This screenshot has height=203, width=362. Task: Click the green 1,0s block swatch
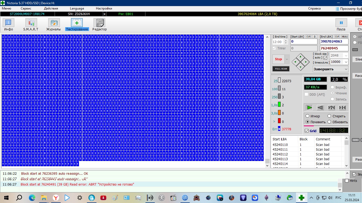coord(279,105)
